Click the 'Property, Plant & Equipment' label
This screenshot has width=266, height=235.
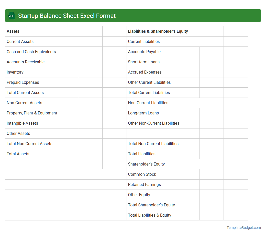[x=32, y=113]
